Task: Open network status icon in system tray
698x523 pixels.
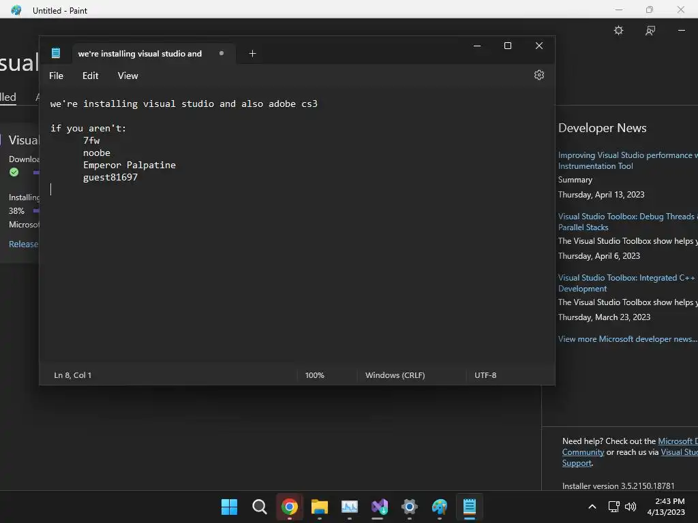Action: (613, 507)
